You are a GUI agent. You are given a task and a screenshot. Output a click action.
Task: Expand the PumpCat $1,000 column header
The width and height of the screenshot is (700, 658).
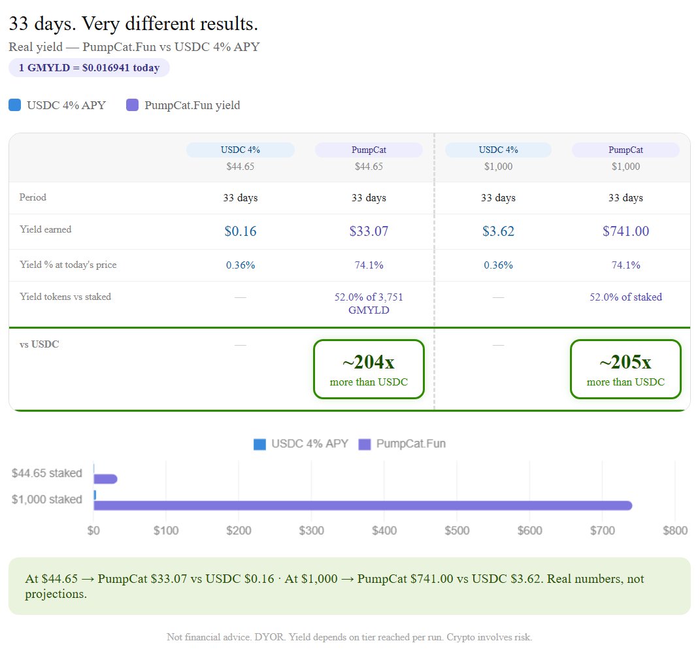[625, 150]
